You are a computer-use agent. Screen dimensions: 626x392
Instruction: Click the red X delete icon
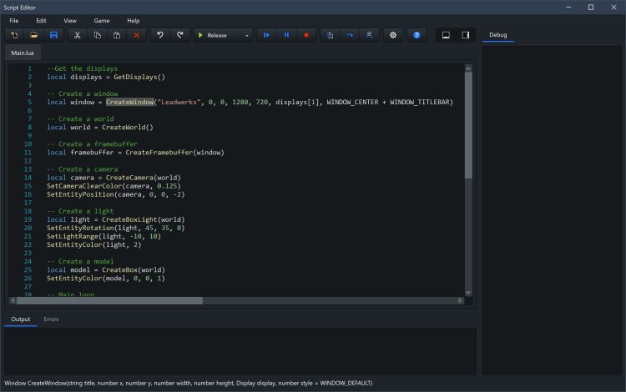point(137,35)
